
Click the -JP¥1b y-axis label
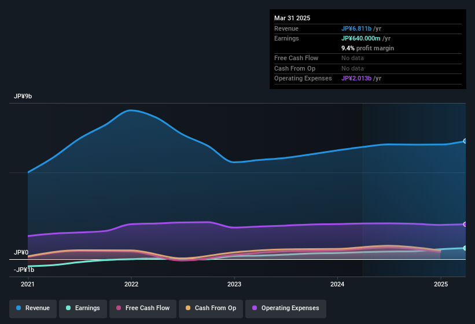24,270
